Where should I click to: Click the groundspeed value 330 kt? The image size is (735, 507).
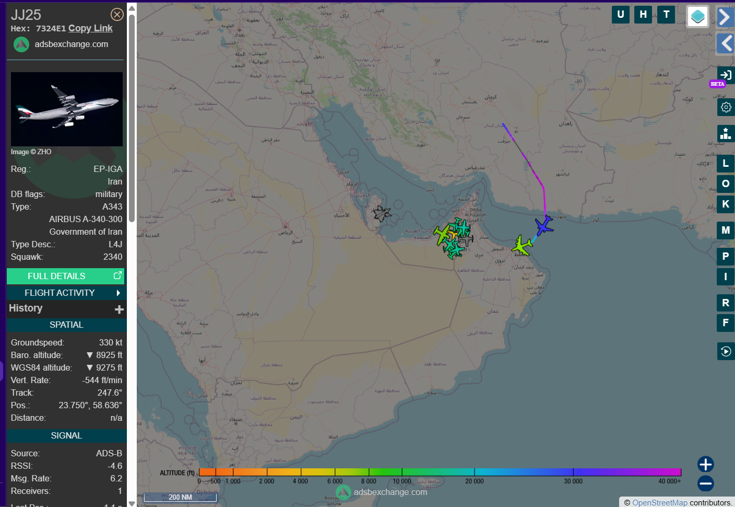pyautogui.click(x=111, y=342)
